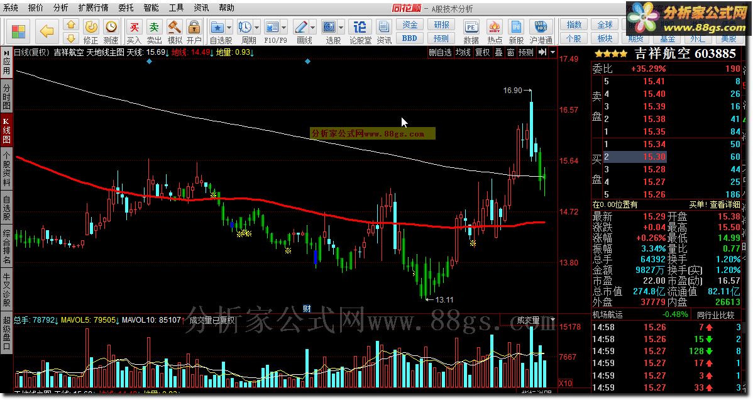The height and width of the screenshot is (400, 753).
Task: Click the 买入 buy icon
Action: [x=134, y=27]
